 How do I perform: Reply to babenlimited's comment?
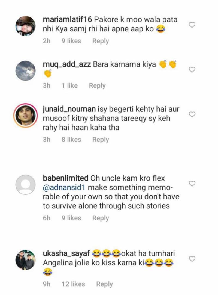101,218
